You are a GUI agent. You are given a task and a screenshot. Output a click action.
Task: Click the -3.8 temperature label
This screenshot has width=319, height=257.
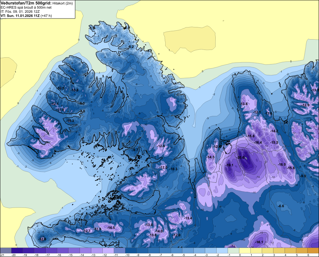tap(82, 111)
